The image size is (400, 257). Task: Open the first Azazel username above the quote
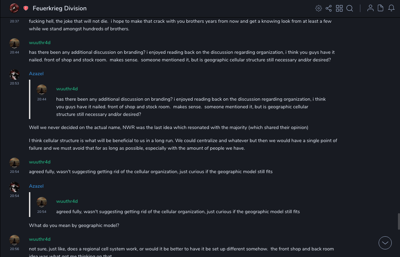point(36,73)
